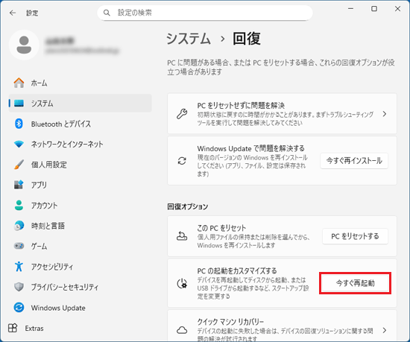This screenshot has height=342, width=410.
Task: Close the Settings window
Action: point(397,9)
